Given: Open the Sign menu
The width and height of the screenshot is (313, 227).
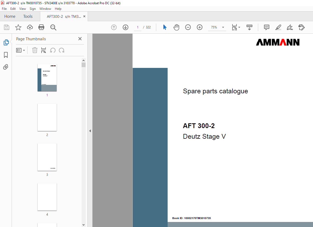Looking at the screenshot, I should [33, 8].
